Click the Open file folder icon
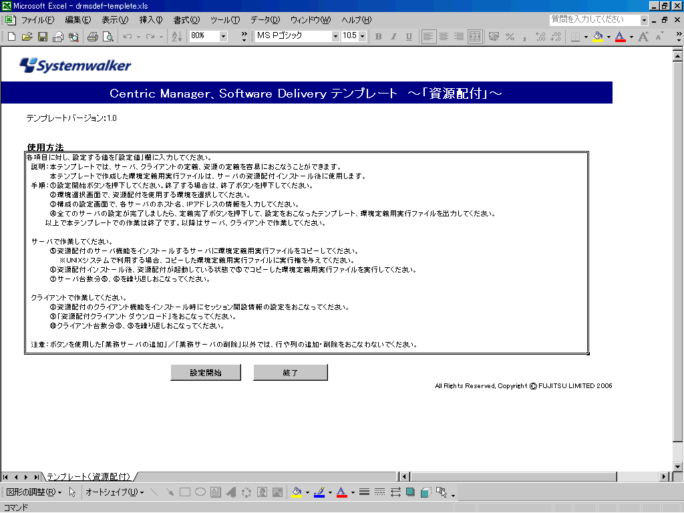 pyautogui.click(x=27, y=37)
